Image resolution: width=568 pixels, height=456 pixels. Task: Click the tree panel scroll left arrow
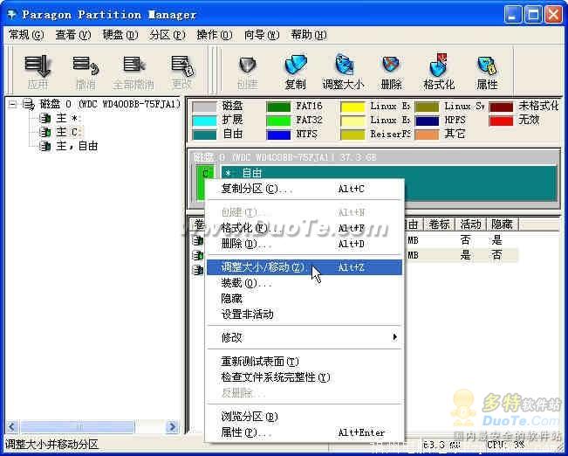pyautogui.click(x=11, y=427)
